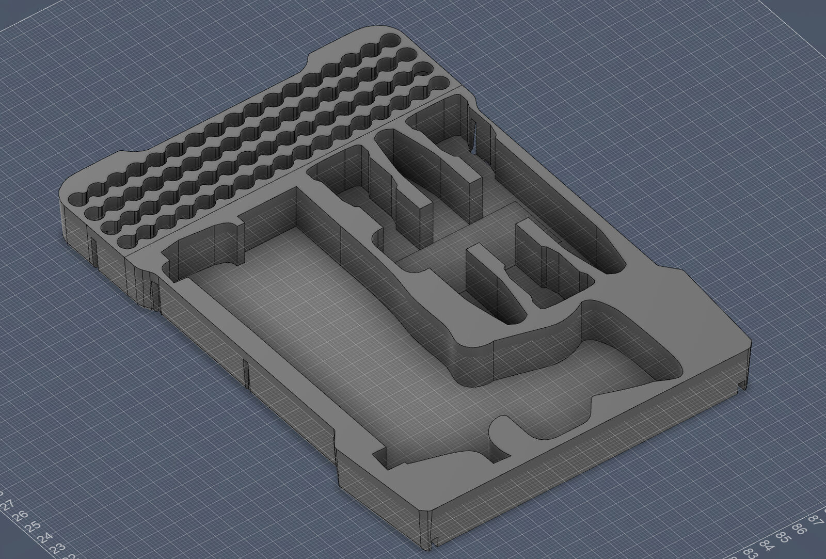This screenshot has height=559, width=826.
Task: Click the grid ruler label 84
Action: [766, 545]
